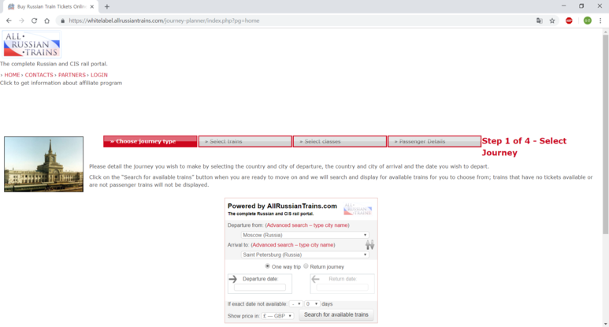This screenshot has height=327, width=609.
Task: Click the Select classes step tab
Action: [340, 141]
